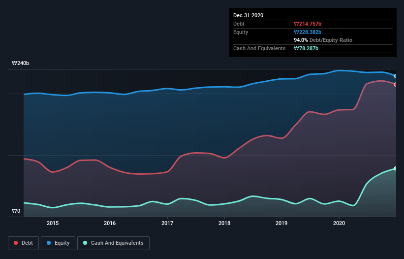Click the ₩78.287b cash value
404x259 pixels.
pyautogui.click(x=306, y=48)
